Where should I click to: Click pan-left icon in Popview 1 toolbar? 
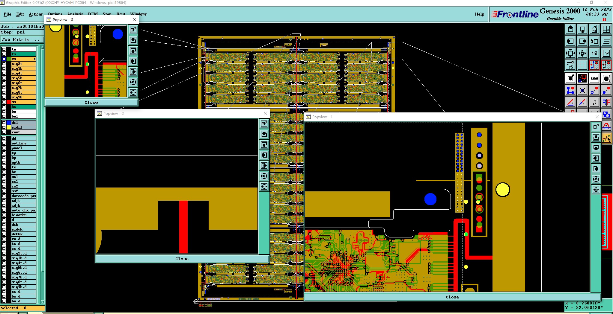596,158
